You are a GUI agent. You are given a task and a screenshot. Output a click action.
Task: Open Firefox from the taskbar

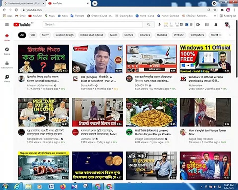pyautogui.click(x=63, y=187)
